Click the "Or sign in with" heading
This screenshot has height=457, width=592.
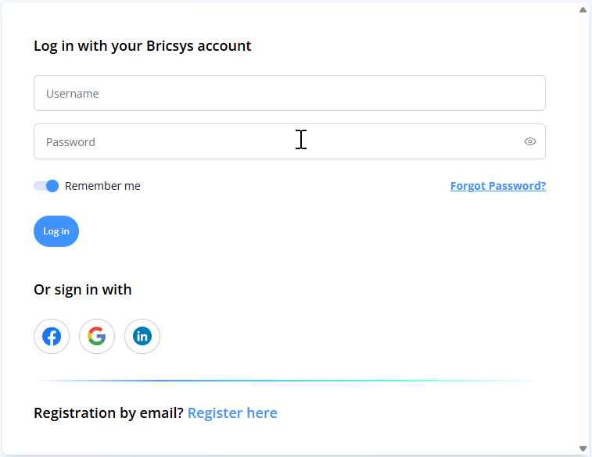coord(82,290)
